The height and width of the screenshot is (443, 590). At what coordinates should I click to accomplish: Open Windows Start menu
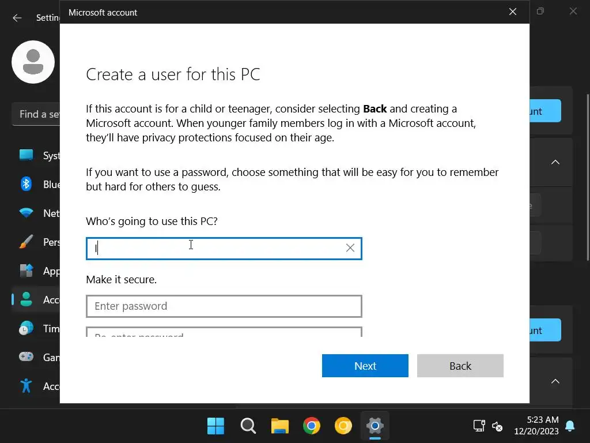[215, 426]
